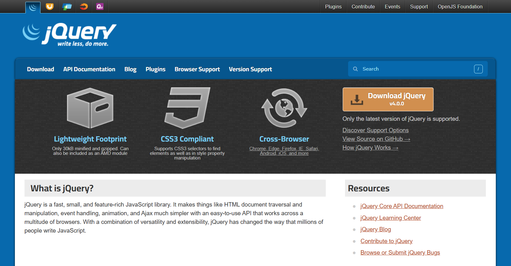The width and height of the screenshot is (511, 266).
Task: Open the jQuery project icon in top bar
Action: pyautogui.click(x=33, y=7)
